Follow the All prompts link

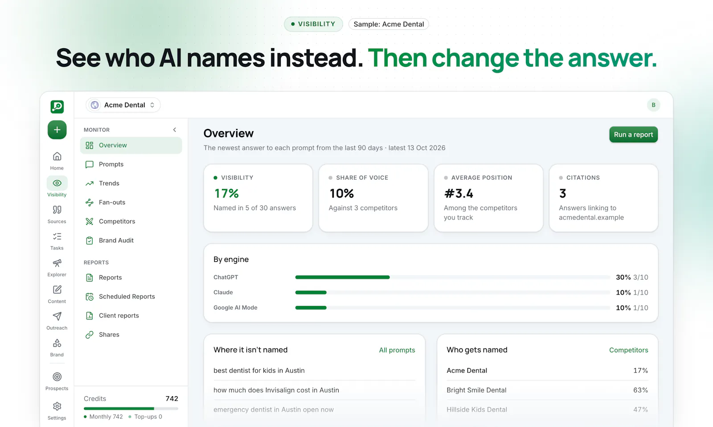397,350
